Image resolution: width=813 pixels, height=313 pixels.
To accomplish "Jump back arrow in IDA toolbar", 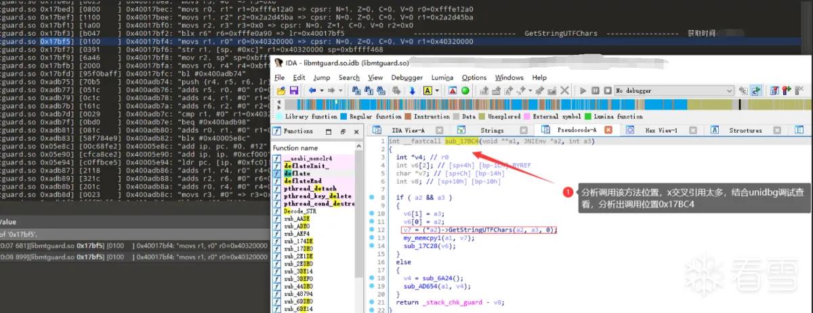I will (312, 90).
